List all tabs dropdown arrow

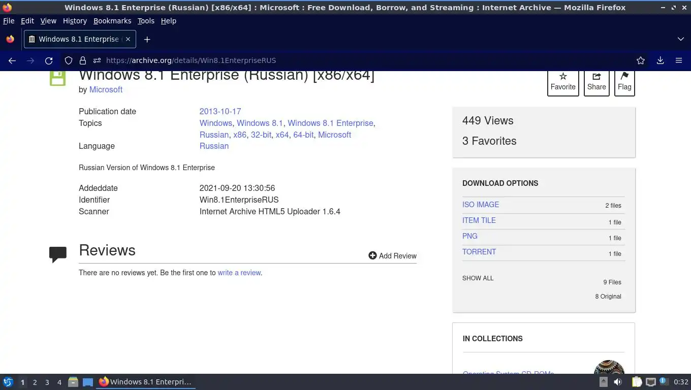(681, 39)
